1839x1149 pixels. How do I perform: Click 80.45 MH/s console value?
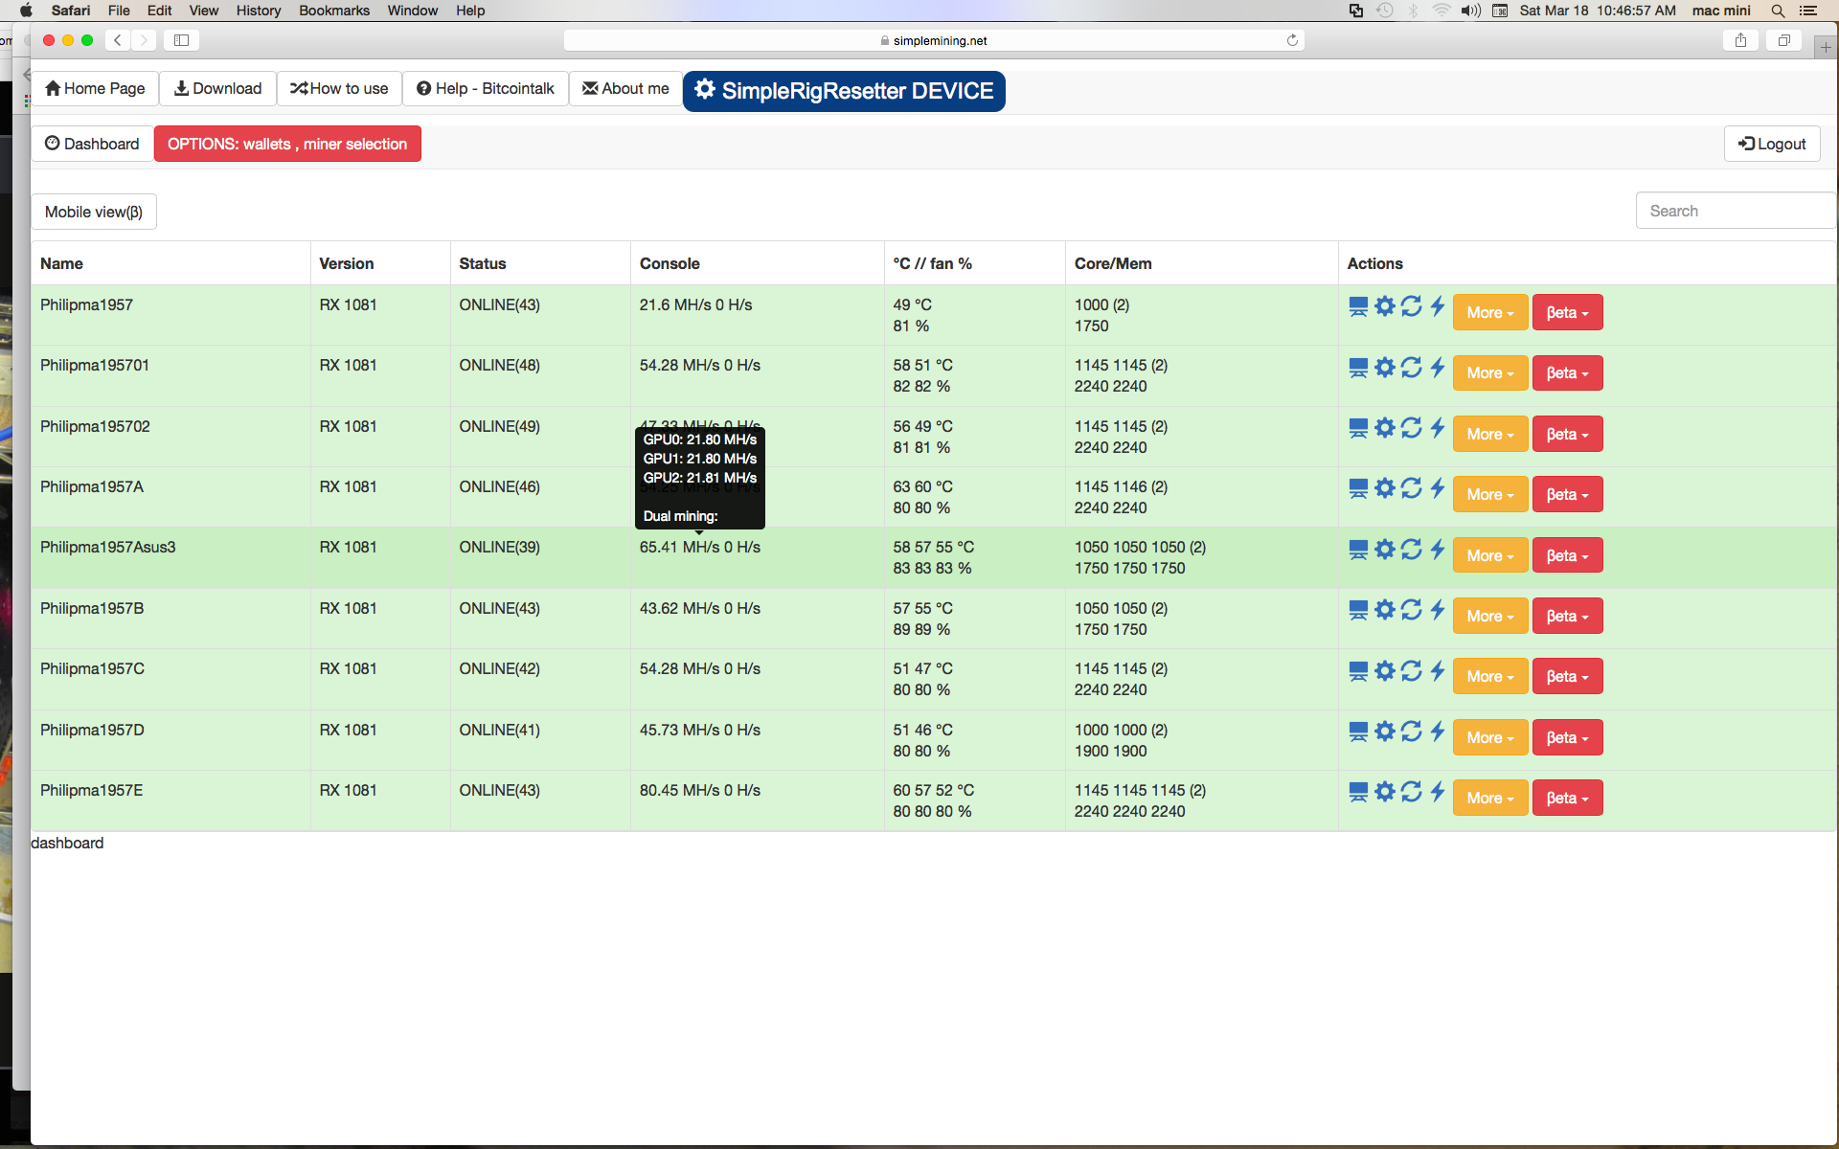pos(700,790)
